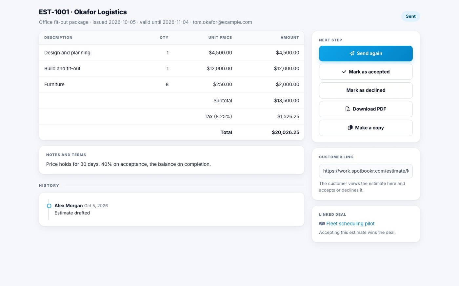This screenshot has height=286, width=459.
Task: Click the bold Total label
Action: [x=226, y=132]
